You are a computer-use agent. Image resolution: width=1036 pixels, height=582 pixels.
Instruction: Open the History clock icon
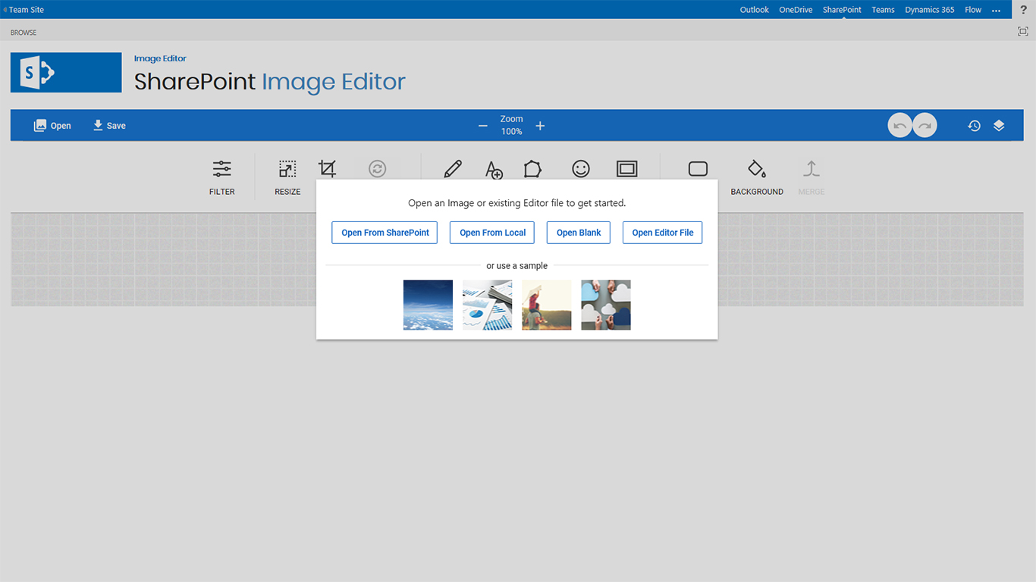(975, 126)
